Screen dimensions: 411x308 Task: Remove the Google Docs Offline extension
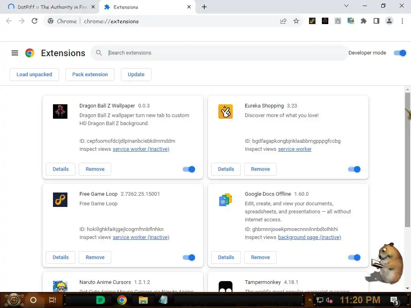click(x=260, y=257)
